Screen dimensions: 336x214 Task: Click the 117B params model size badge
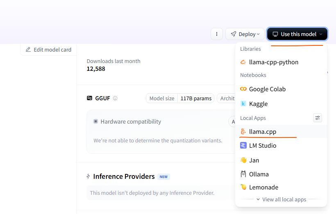coord(196,98)
